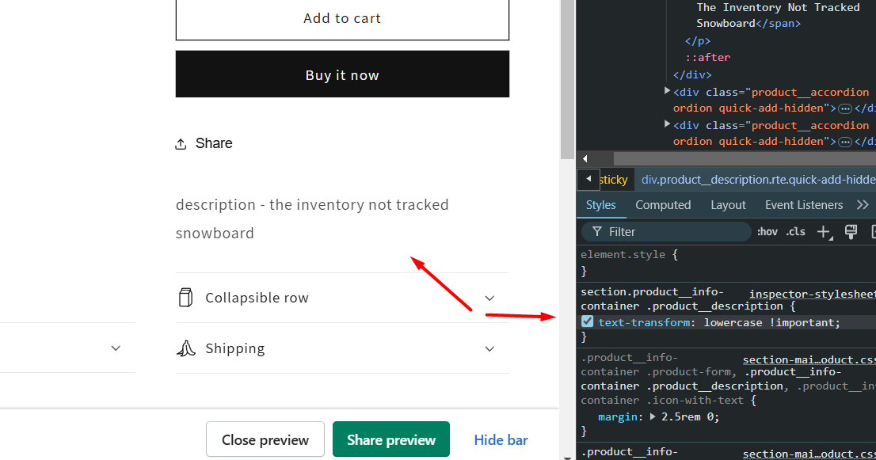
Task: Click the Buy it now button
Action: pyautogui.click(x=342, y=74)
